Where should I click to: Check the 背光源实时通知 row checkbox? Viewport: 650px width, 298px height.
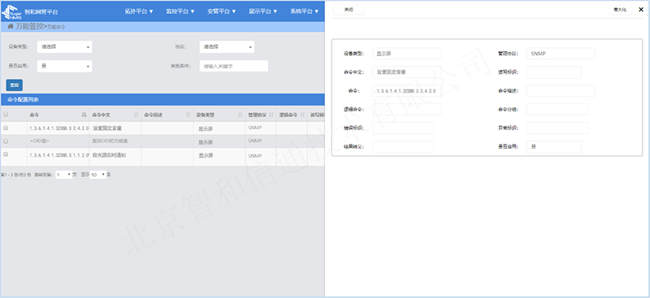click(x=6, y=153)
